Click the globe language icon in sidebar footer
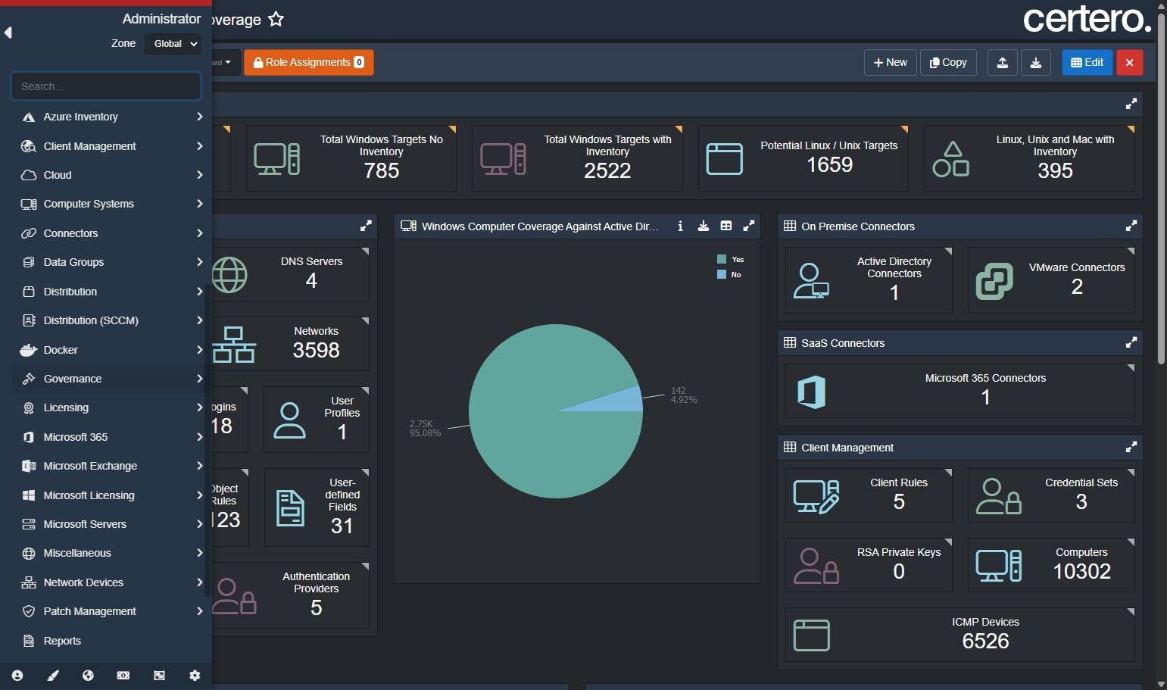Screen dimensions: 1167x690 point(88,676)
